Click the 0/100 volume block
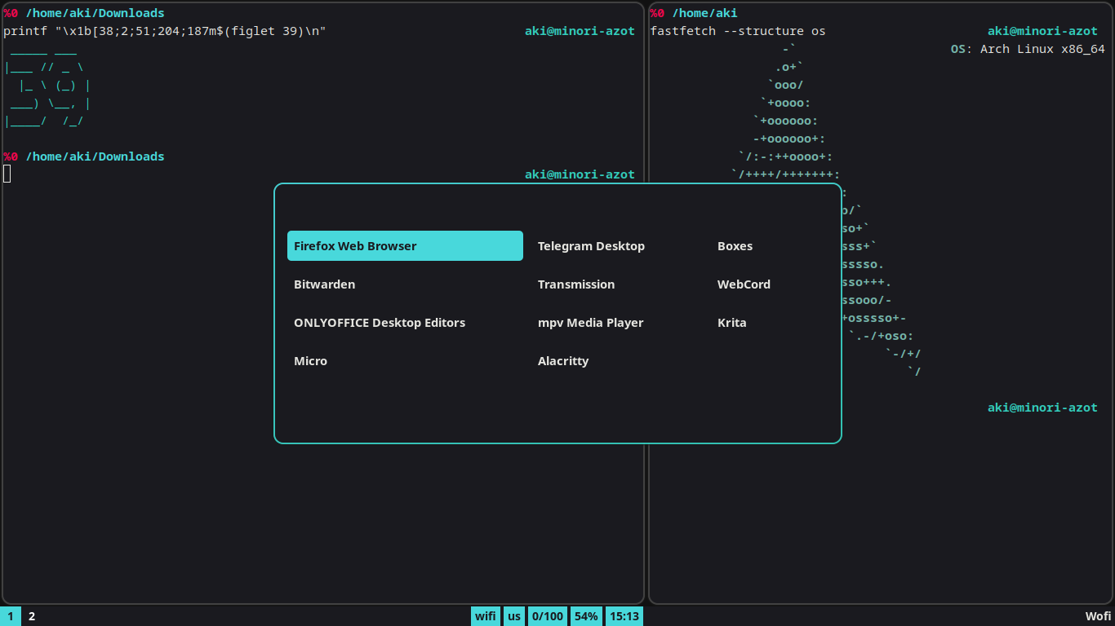1115x626 pixels. coord(548,616)
